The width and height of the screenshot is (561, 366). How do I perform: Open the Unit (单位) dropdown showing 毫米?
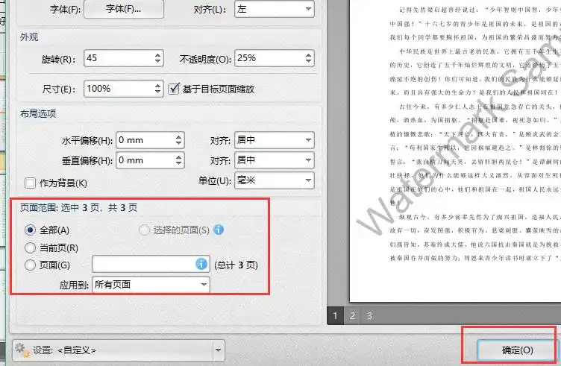click(275, 180)
